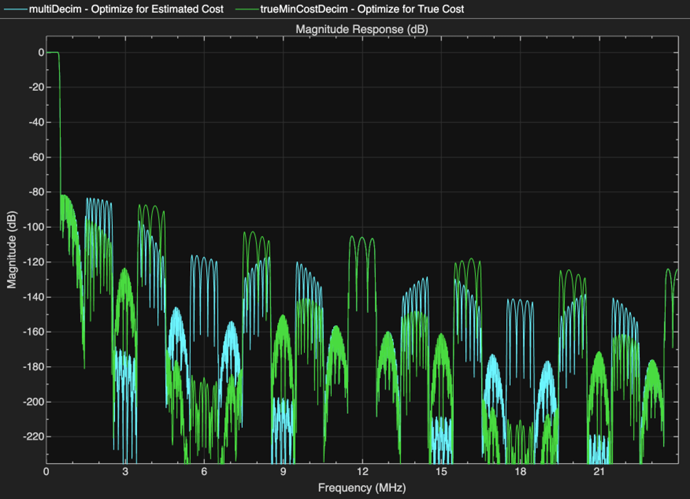Click the 12 tick label on frequency axis
The height and width of the screenshot is (499, 690).
pyautogui.click(x=362, y=471)
